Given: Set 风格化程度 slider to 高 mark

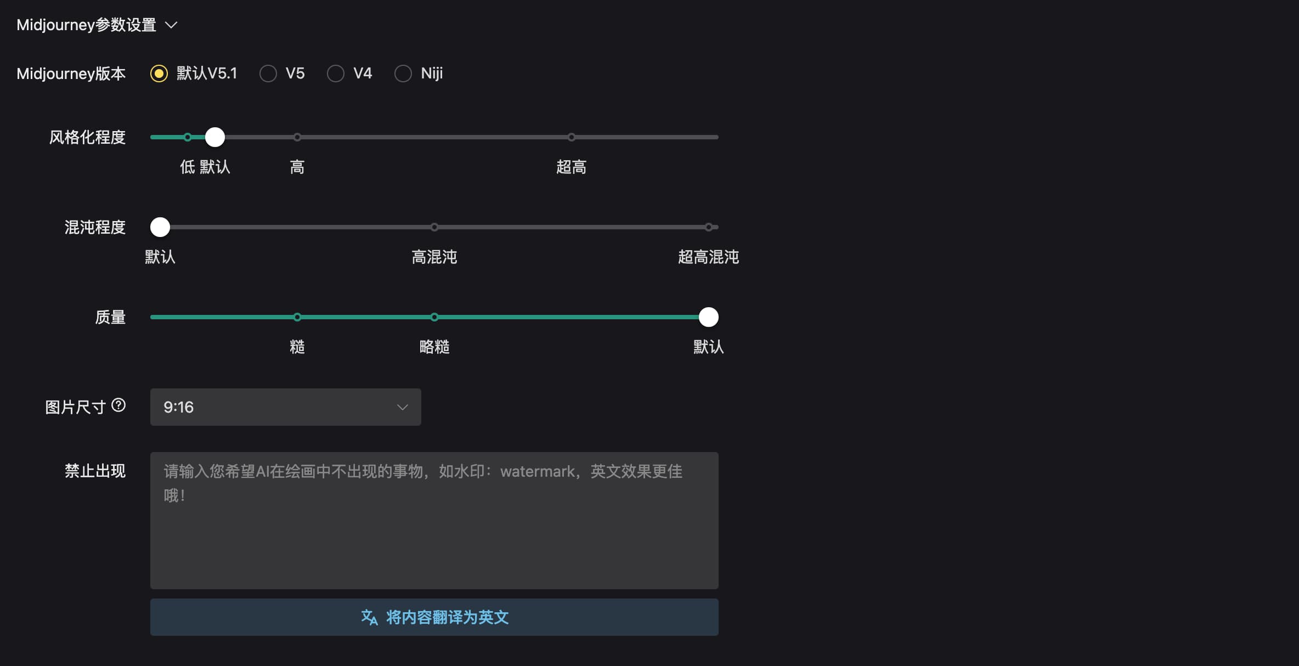Looking at the screenshot, I should tap(297, 137).
